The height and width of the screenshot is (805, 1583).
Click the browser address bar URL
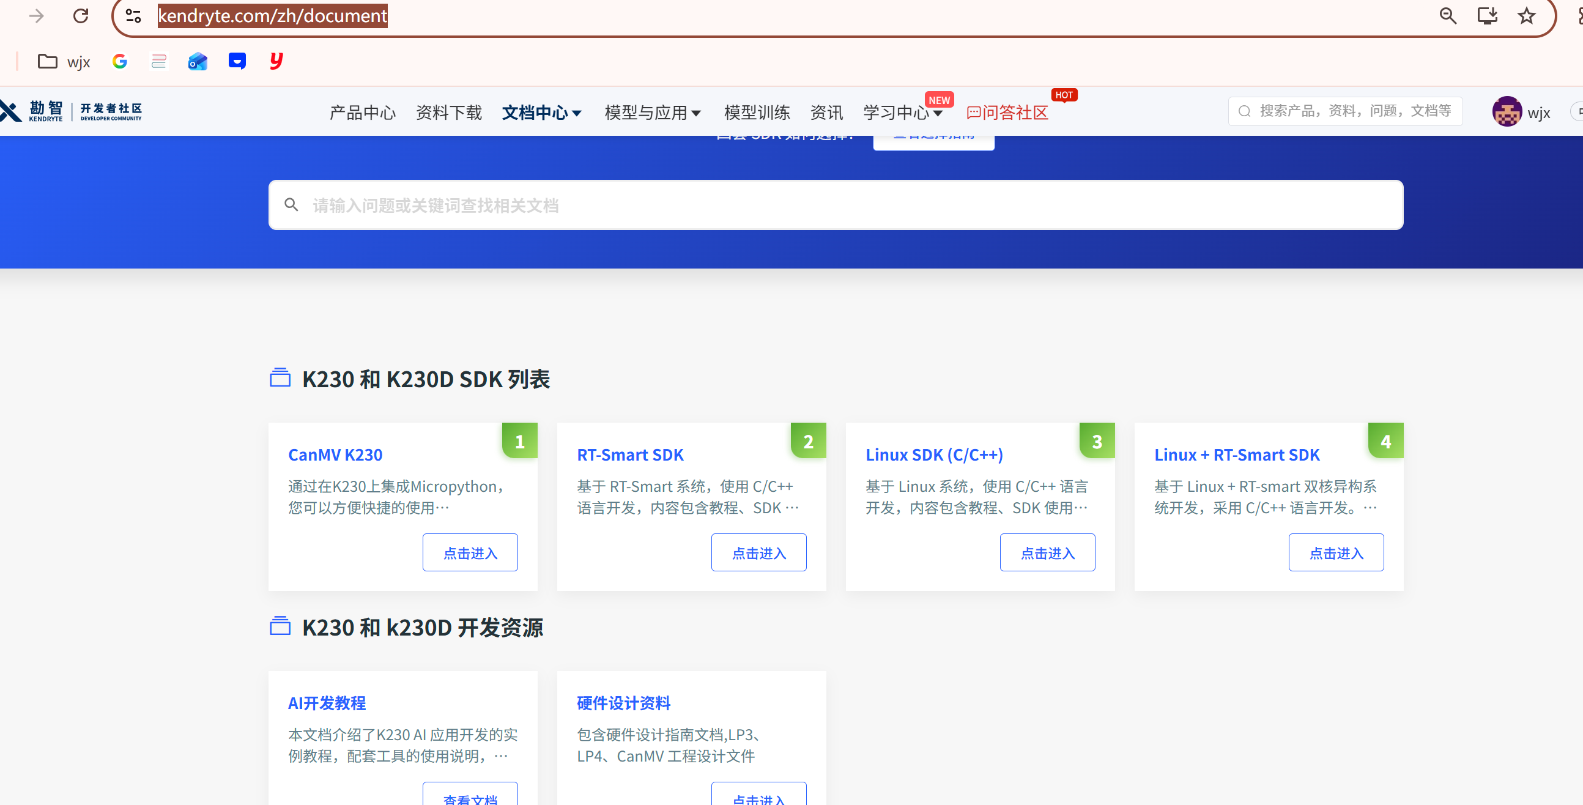tap(273, 15)
